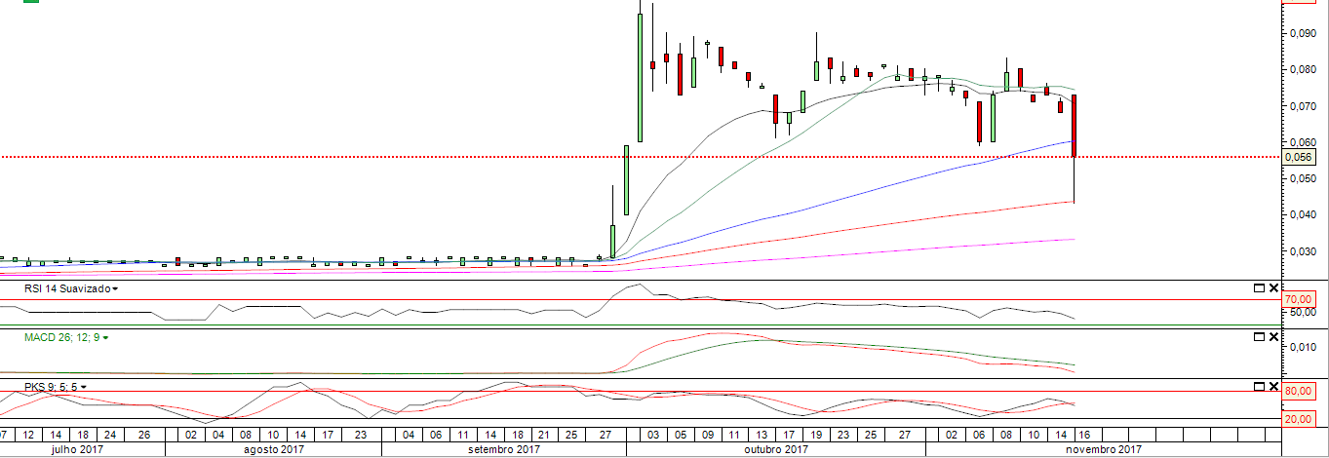Open the MACD 26; 12; 9 indicator dropdown

(105, 338)
